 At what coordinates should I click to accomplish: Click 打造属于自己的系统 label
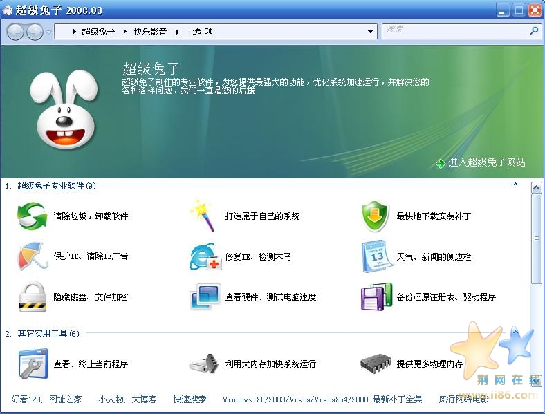(x=262, y=216)
